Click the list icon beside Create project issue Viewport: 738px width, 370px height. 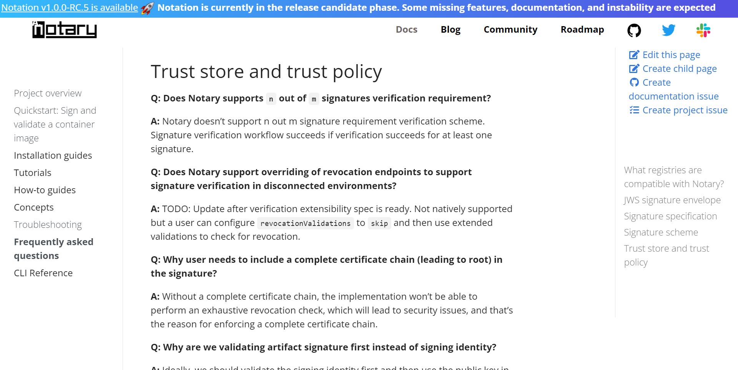(x=634, y=110)
